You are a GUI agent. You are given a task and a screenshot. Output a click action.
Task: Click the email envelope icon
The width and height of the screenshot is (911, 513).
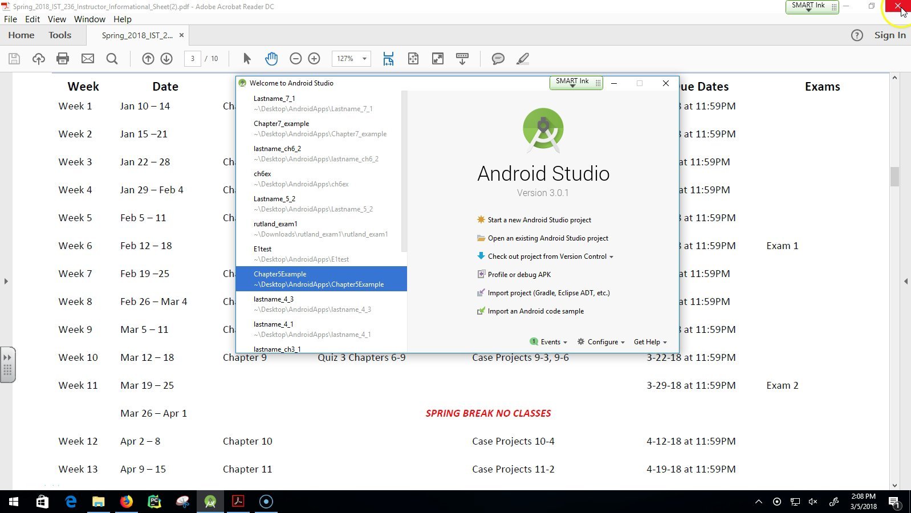[x=88, y=59]
